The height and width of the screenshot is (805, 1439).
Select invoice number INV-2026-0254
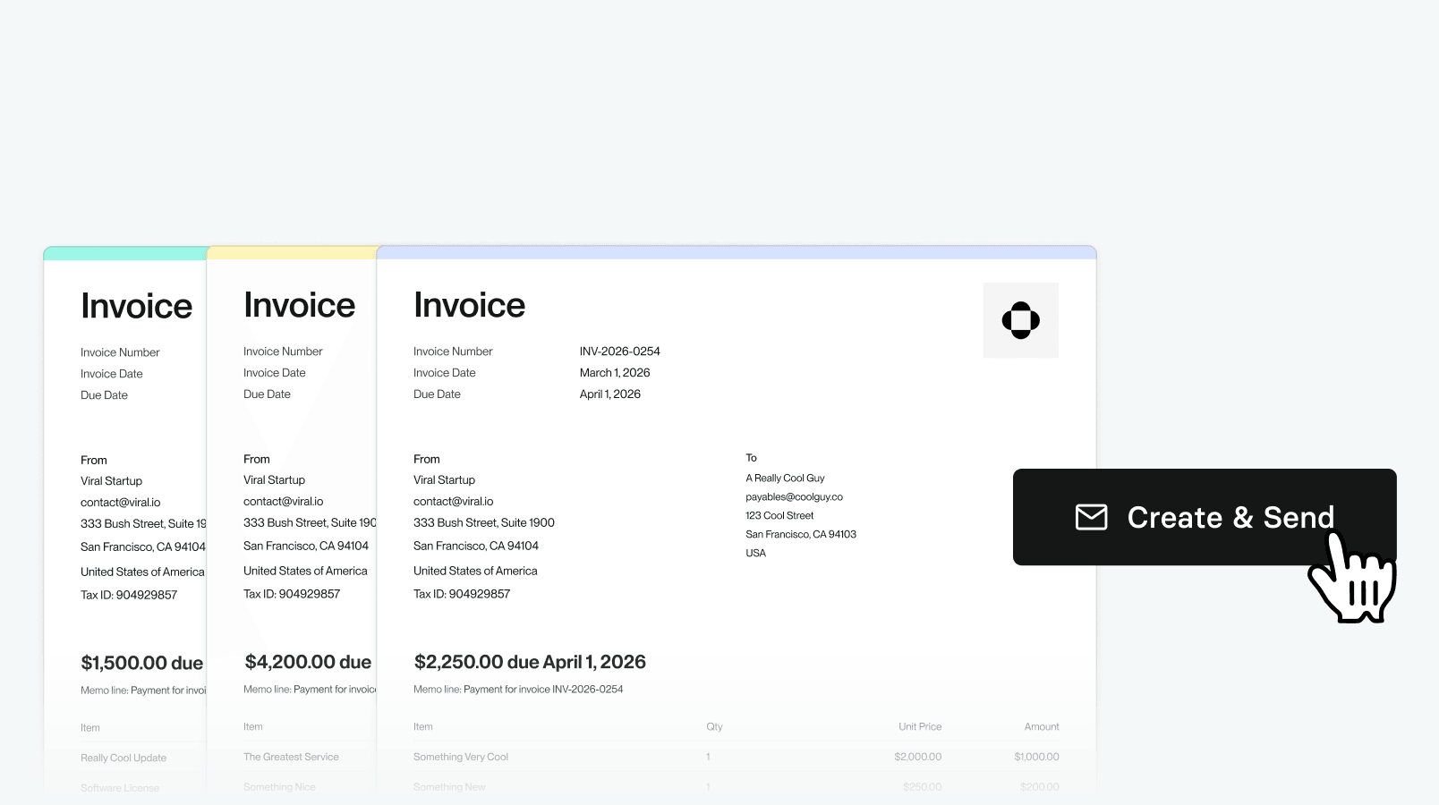(x=619, y=352)
